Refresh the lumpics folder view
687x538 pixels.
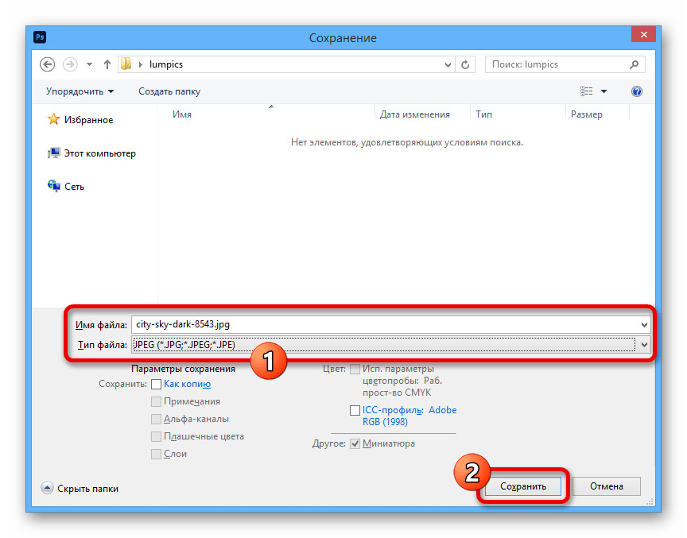[465, 65]
